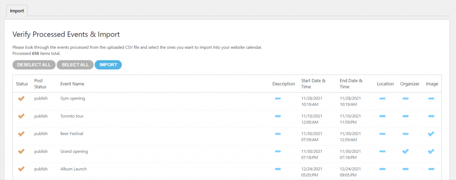Click the DESELECT ALL button
This screenshot has width=456, height=180.
[34, 65]
